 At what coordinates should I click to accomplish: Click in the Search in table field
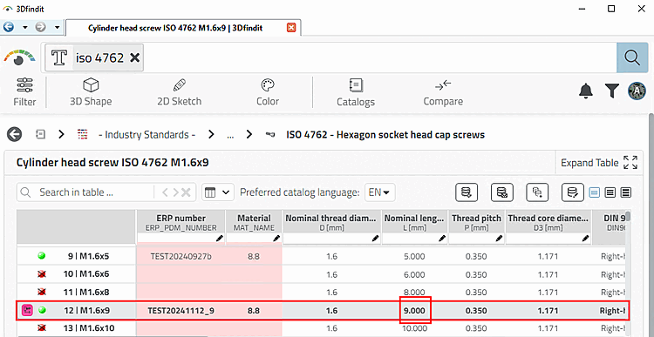(x=85, y=192)
